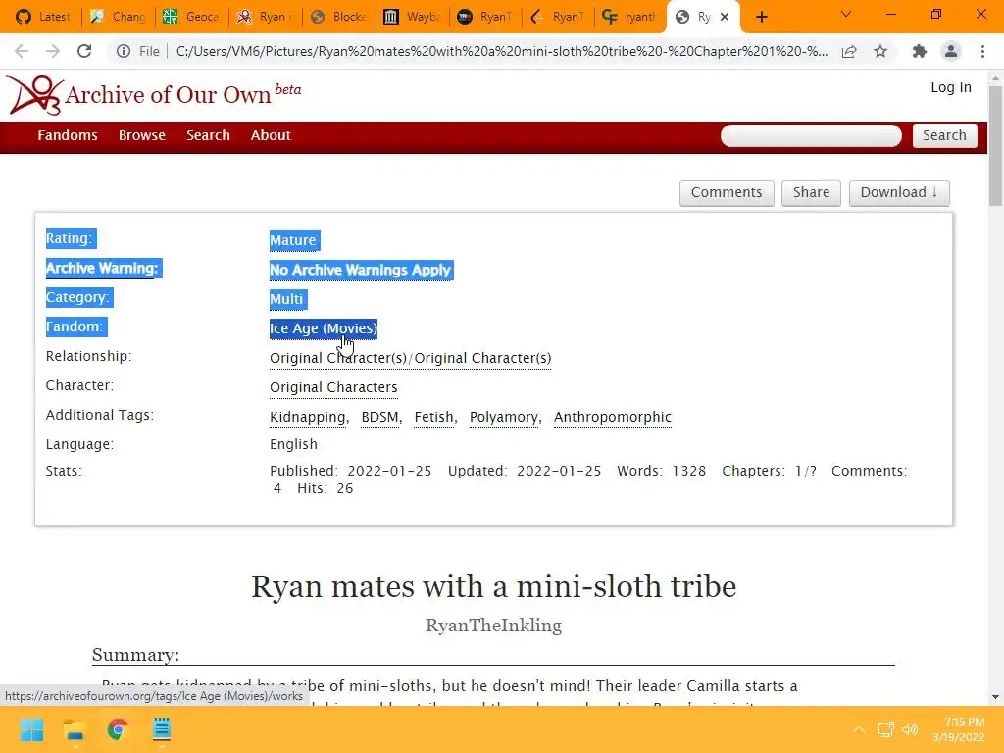This screenshot has height=753, width=1004.
Task: Click the page vertical scrollbar thumb
Action: tap(995, 146)
